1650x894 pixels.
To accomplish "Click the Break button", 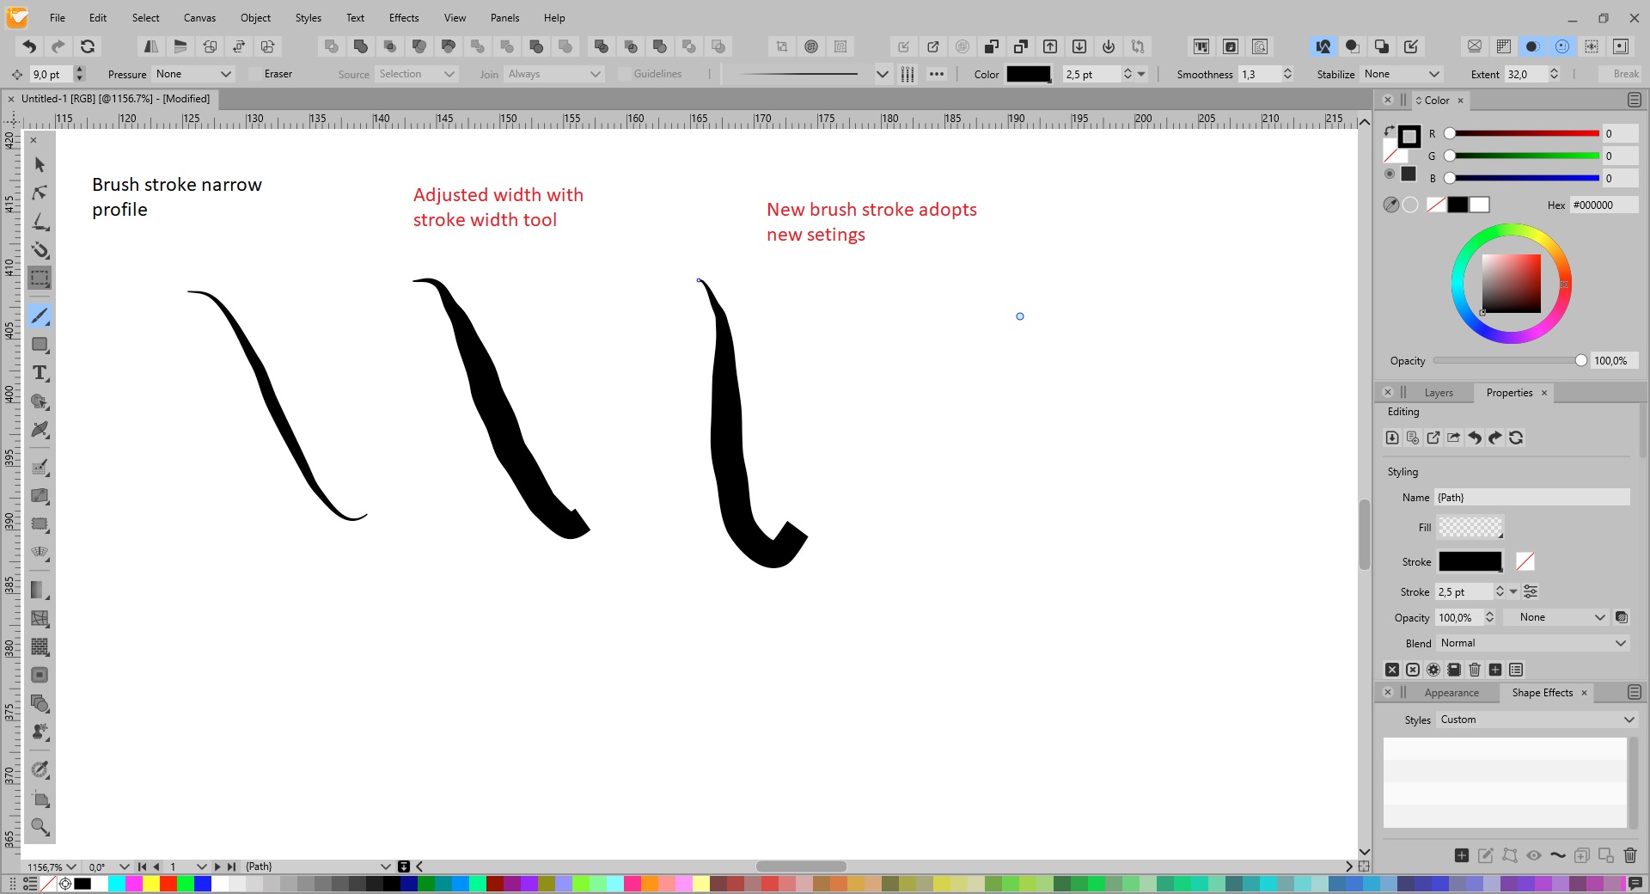I will click(x=1625, y=74).
